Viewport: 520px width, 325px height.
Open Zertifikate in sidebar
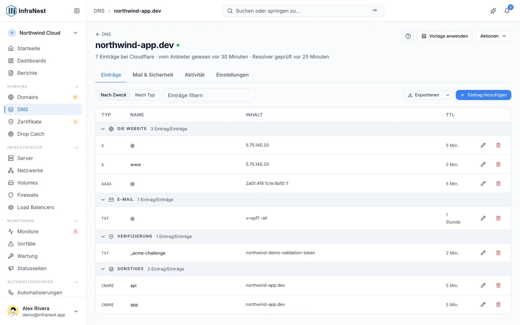coord(43,122)
